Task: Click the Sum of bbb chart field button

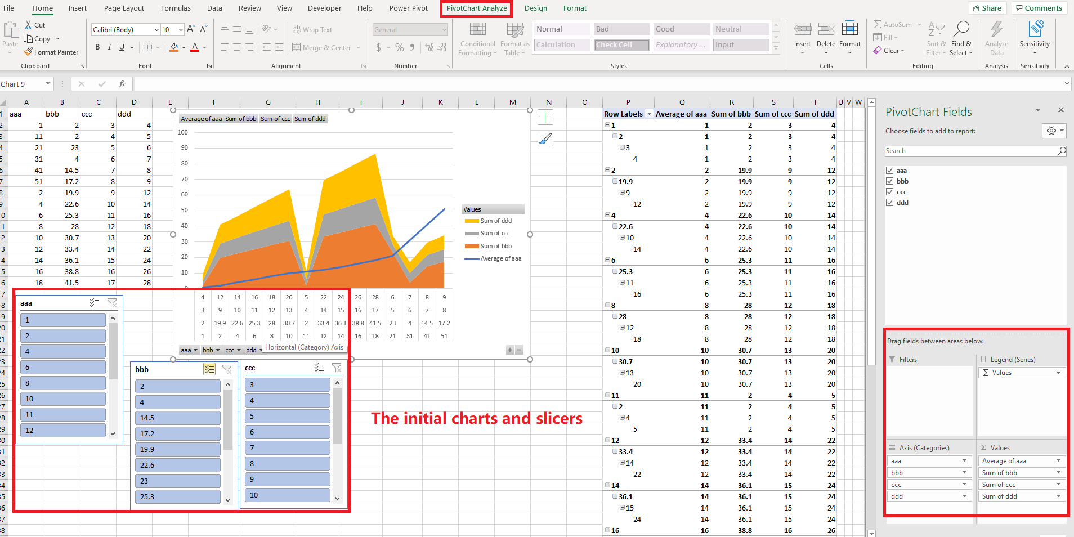Action: 241,119
